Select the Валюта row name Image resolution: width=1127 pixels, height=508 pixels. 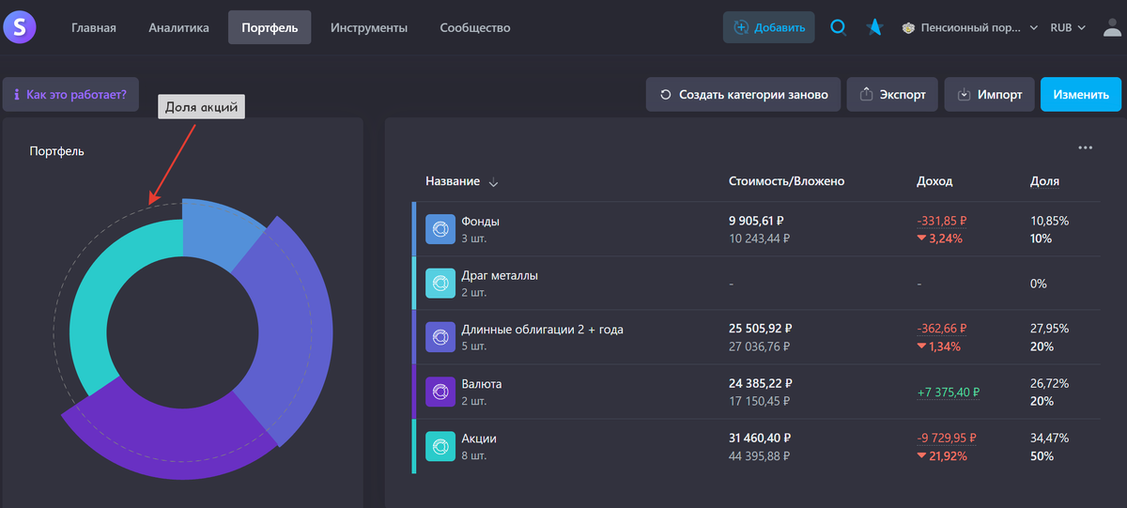(482, 384)
